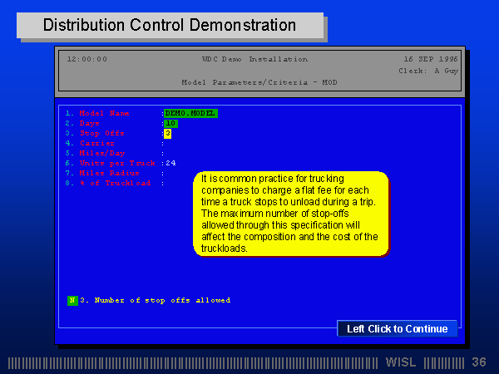
Task: Click the Model Parameters/Criteria - MOD heading
Action: pos(259,82)
